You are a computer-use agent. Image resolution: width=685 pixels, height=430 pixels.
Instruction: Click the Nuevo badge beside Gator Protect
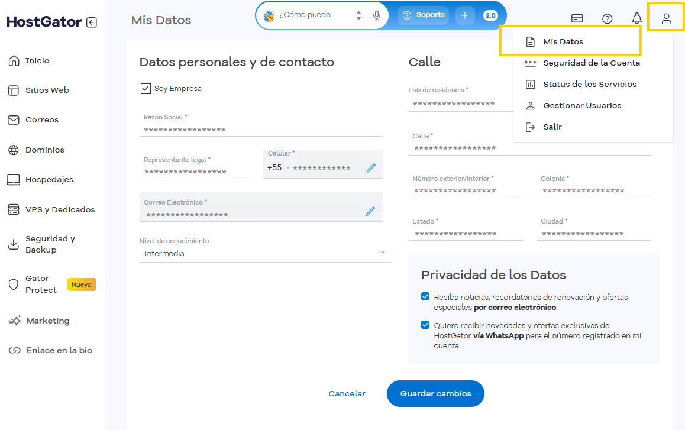pyautogui.click(x=81, y=284)
